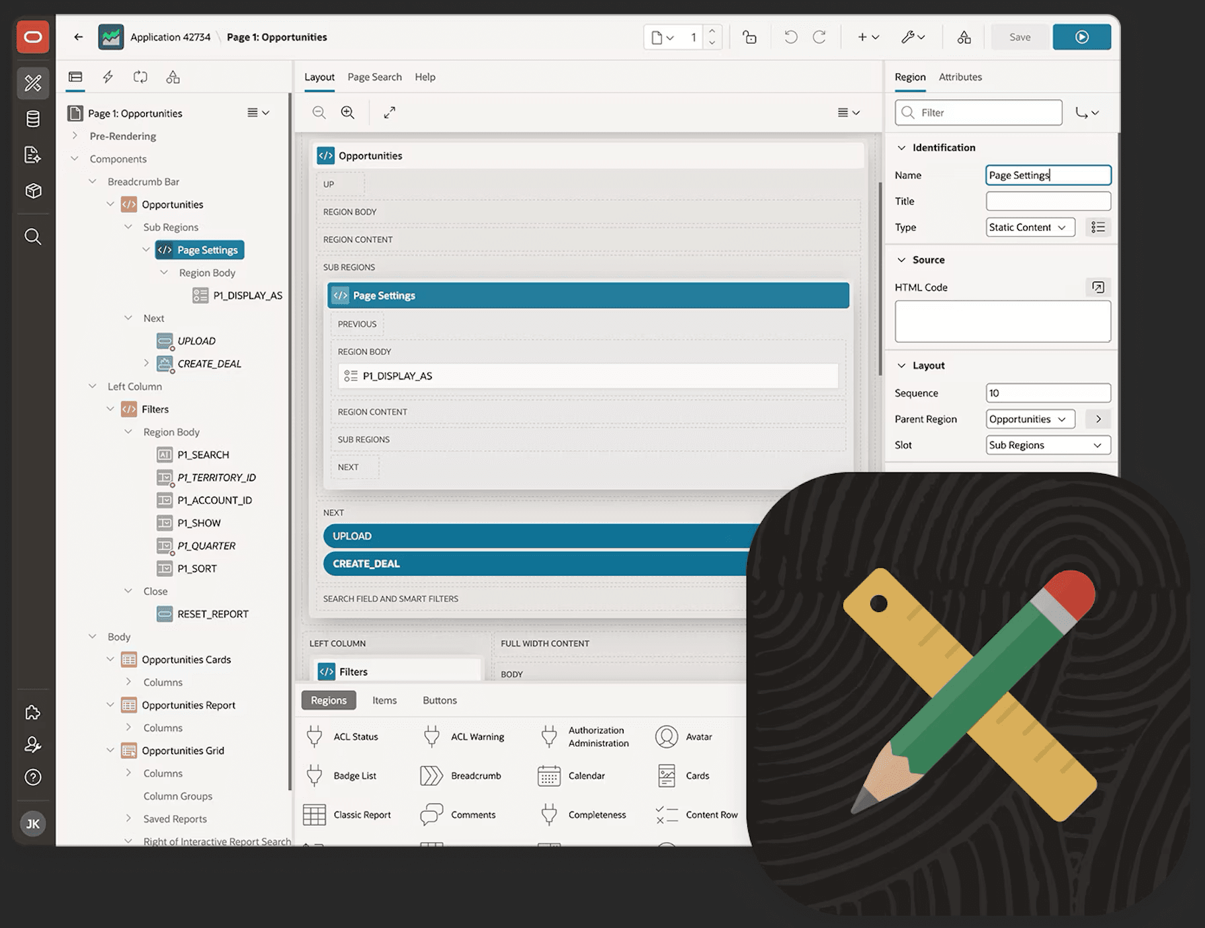Open the Utilities wrench dropdown
The width and height of the screenshot is (1205, 928).
click(x=913, y=37)
